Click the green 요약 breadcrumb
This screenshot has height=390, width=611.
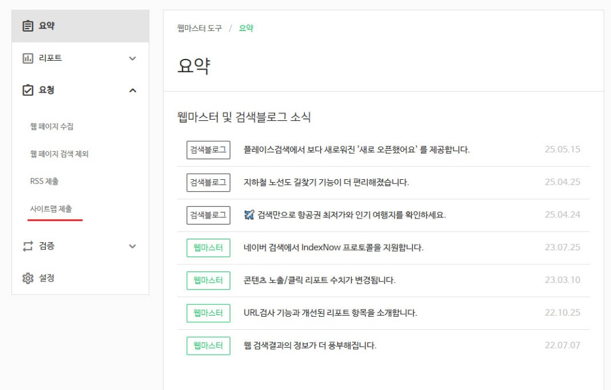pyautogui.click(x=246, y=28)
